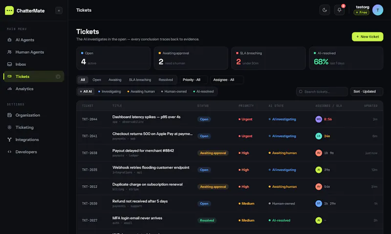The image size is (391, 234).
Task: Click the Analytics bar chart icon
Action: pos(9,89)
